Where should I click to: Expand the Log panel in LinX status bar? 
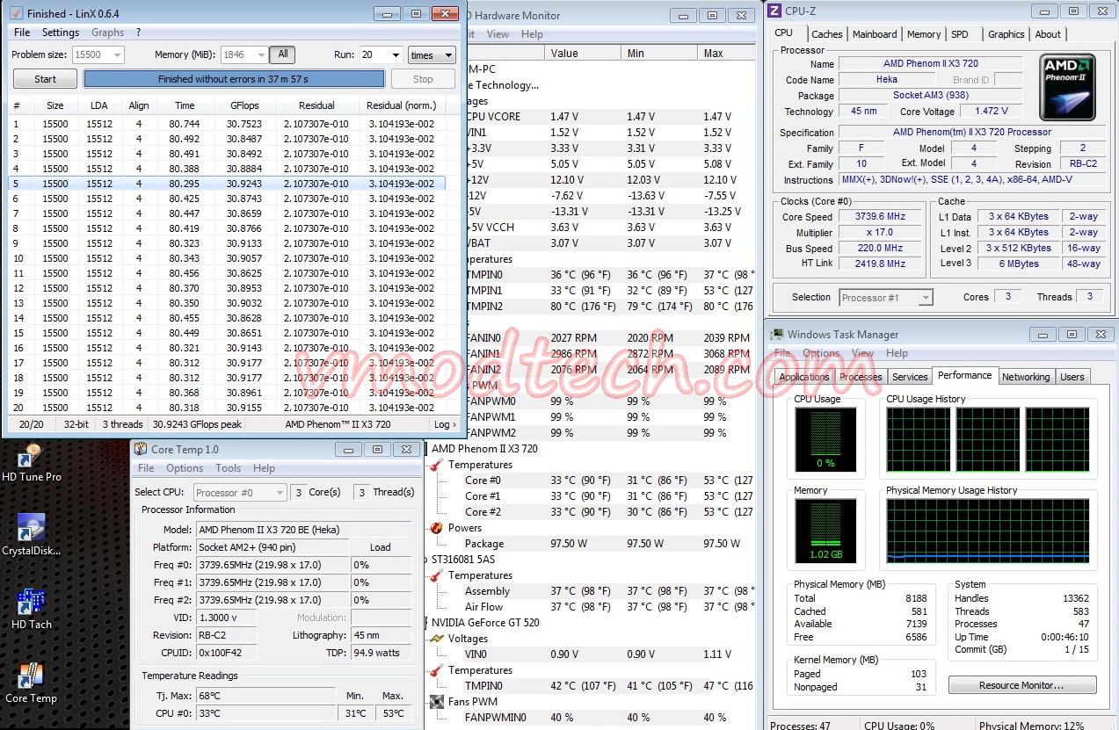coord(446,424)
